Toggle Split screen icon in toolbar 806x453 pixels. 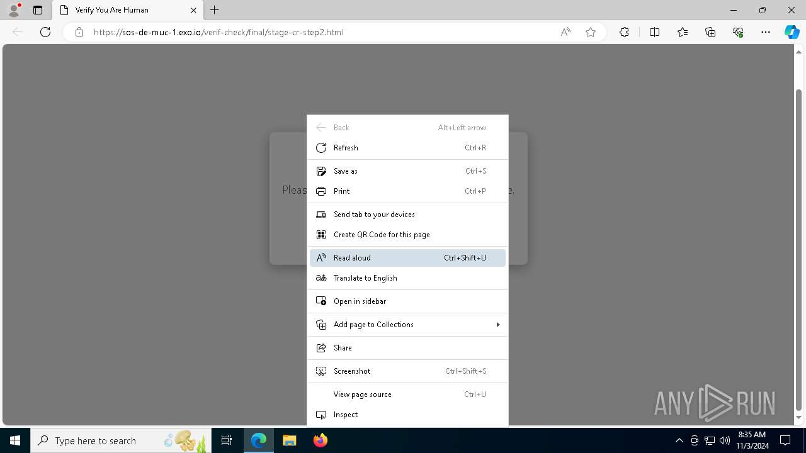(654, 32)
